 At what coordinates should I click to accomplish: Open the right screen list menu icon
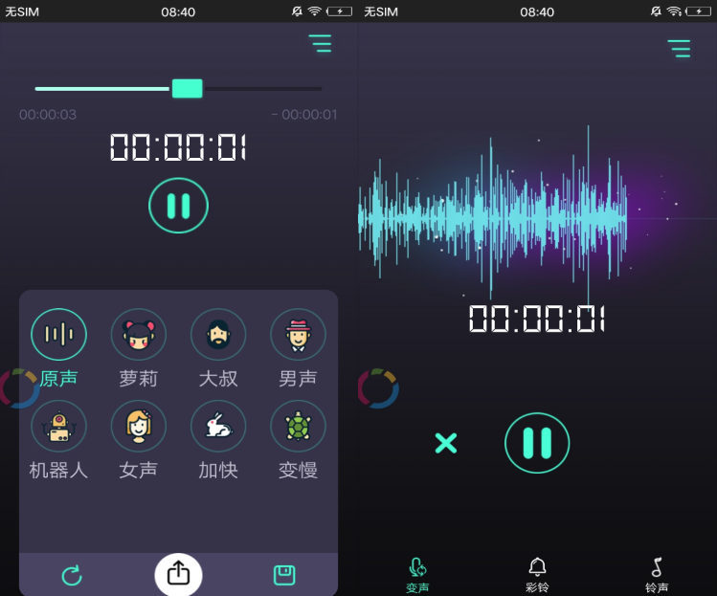click(679, 49)
